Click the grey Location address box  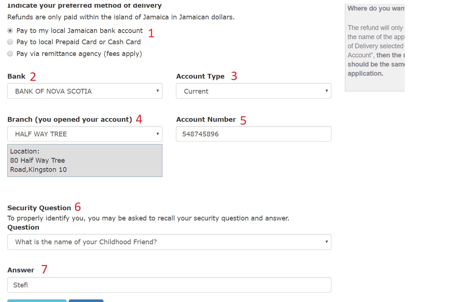coord(84,161)
